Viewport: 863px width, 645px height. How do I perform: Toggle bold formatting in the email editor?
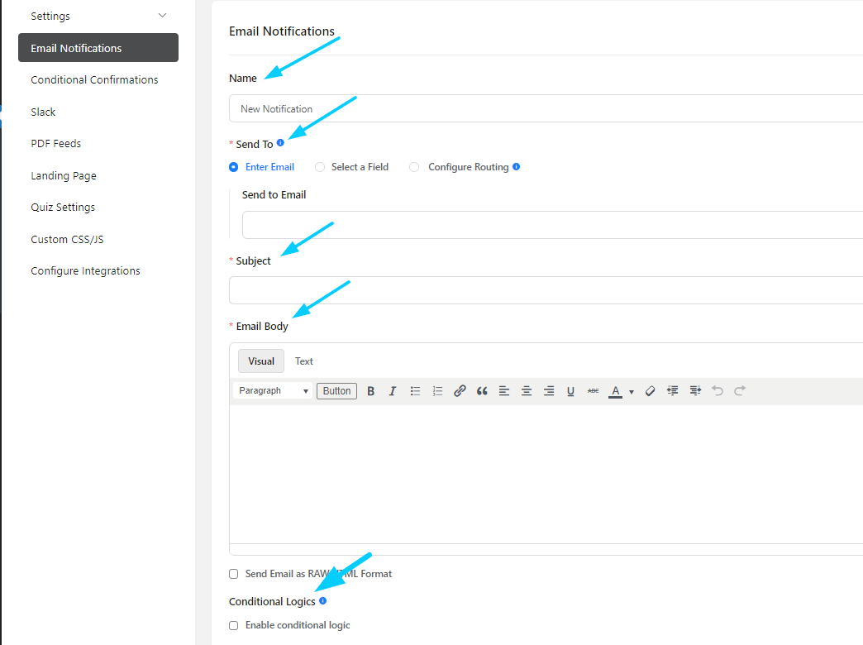[370, 390]
